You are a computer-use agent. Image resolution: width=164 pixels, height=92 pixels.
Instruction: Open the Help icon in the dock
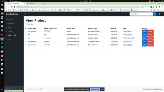2,30
